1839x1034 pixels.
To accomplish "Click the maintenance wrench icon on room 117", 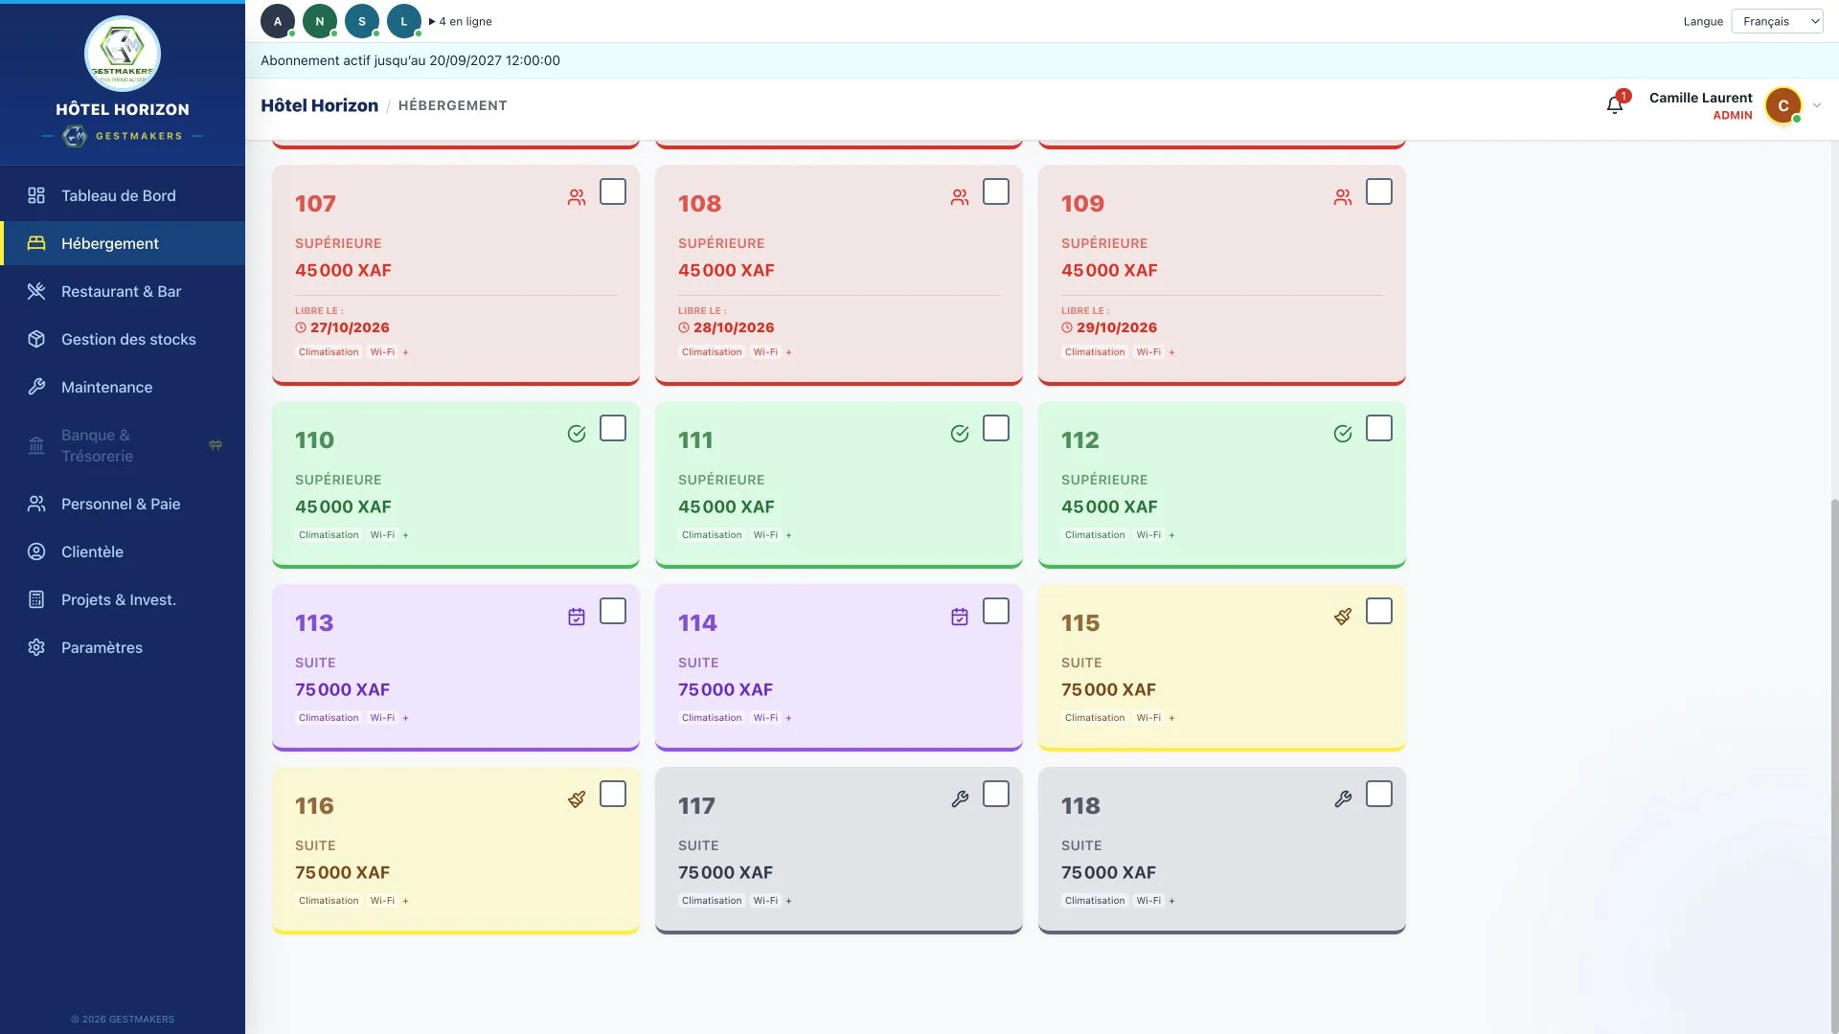I will click(960, 799).
